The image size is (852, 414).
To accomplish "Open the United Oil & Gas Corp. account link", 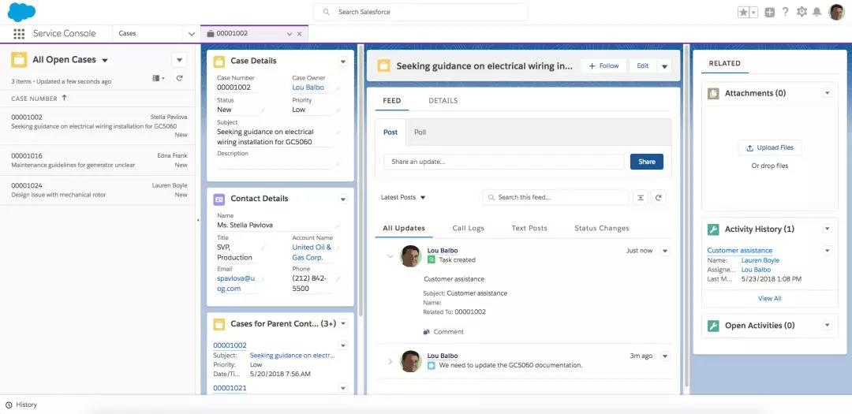I will coord(312,252).
